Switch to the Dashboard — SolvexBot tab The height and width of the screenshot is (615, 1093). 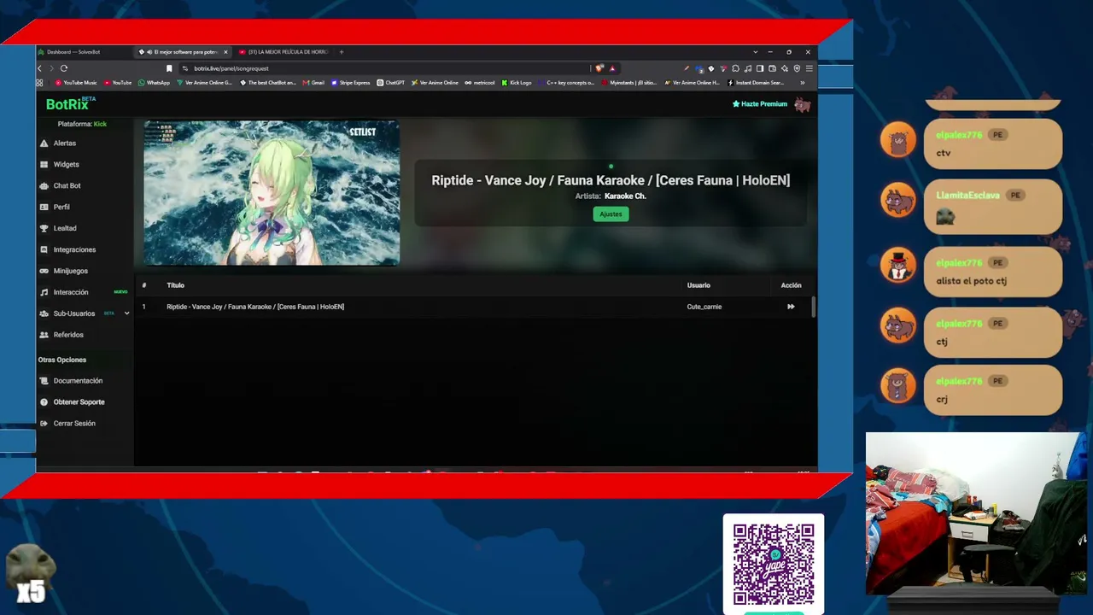click(x=73, y=52)
